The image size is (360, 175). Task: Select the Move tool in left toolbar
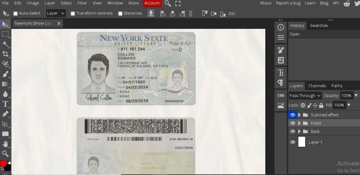5,24
